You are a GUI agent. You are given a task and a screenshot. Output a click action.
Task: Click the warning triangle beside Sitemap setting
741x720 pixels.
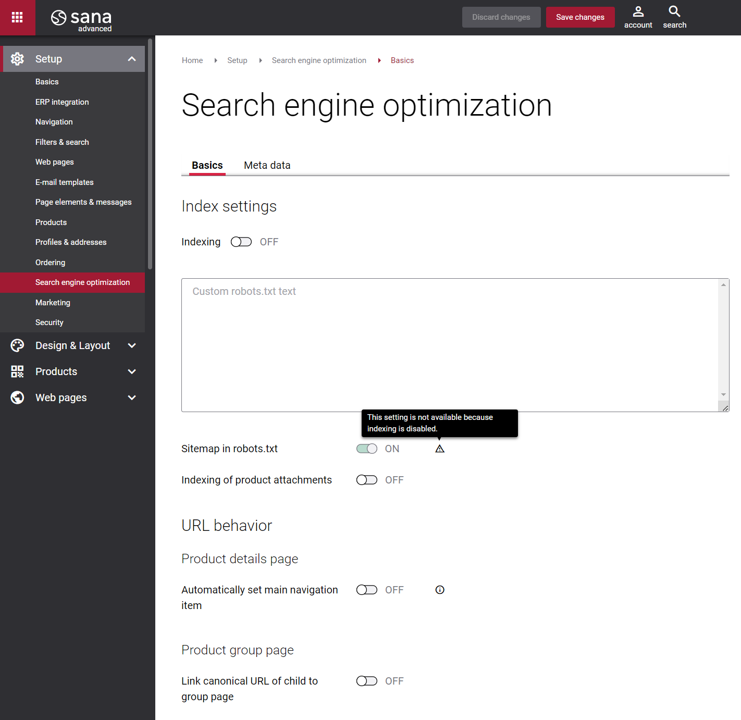tap(440, 449)
